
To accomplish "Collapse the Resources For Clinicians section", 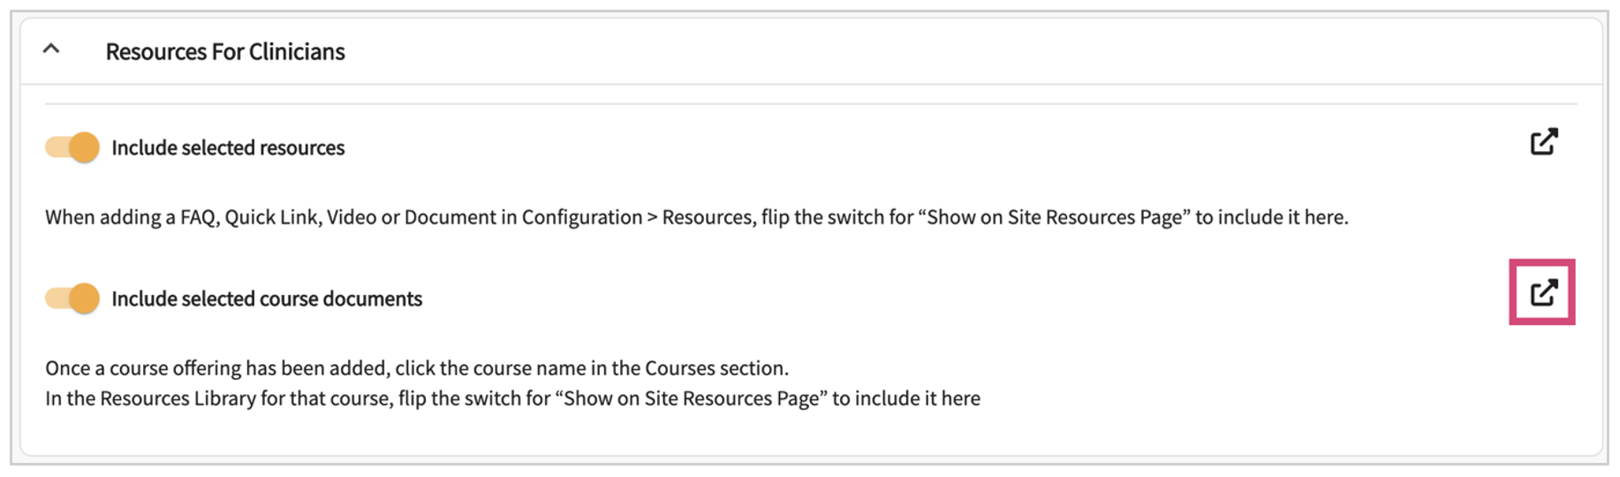I will point(51,49).
